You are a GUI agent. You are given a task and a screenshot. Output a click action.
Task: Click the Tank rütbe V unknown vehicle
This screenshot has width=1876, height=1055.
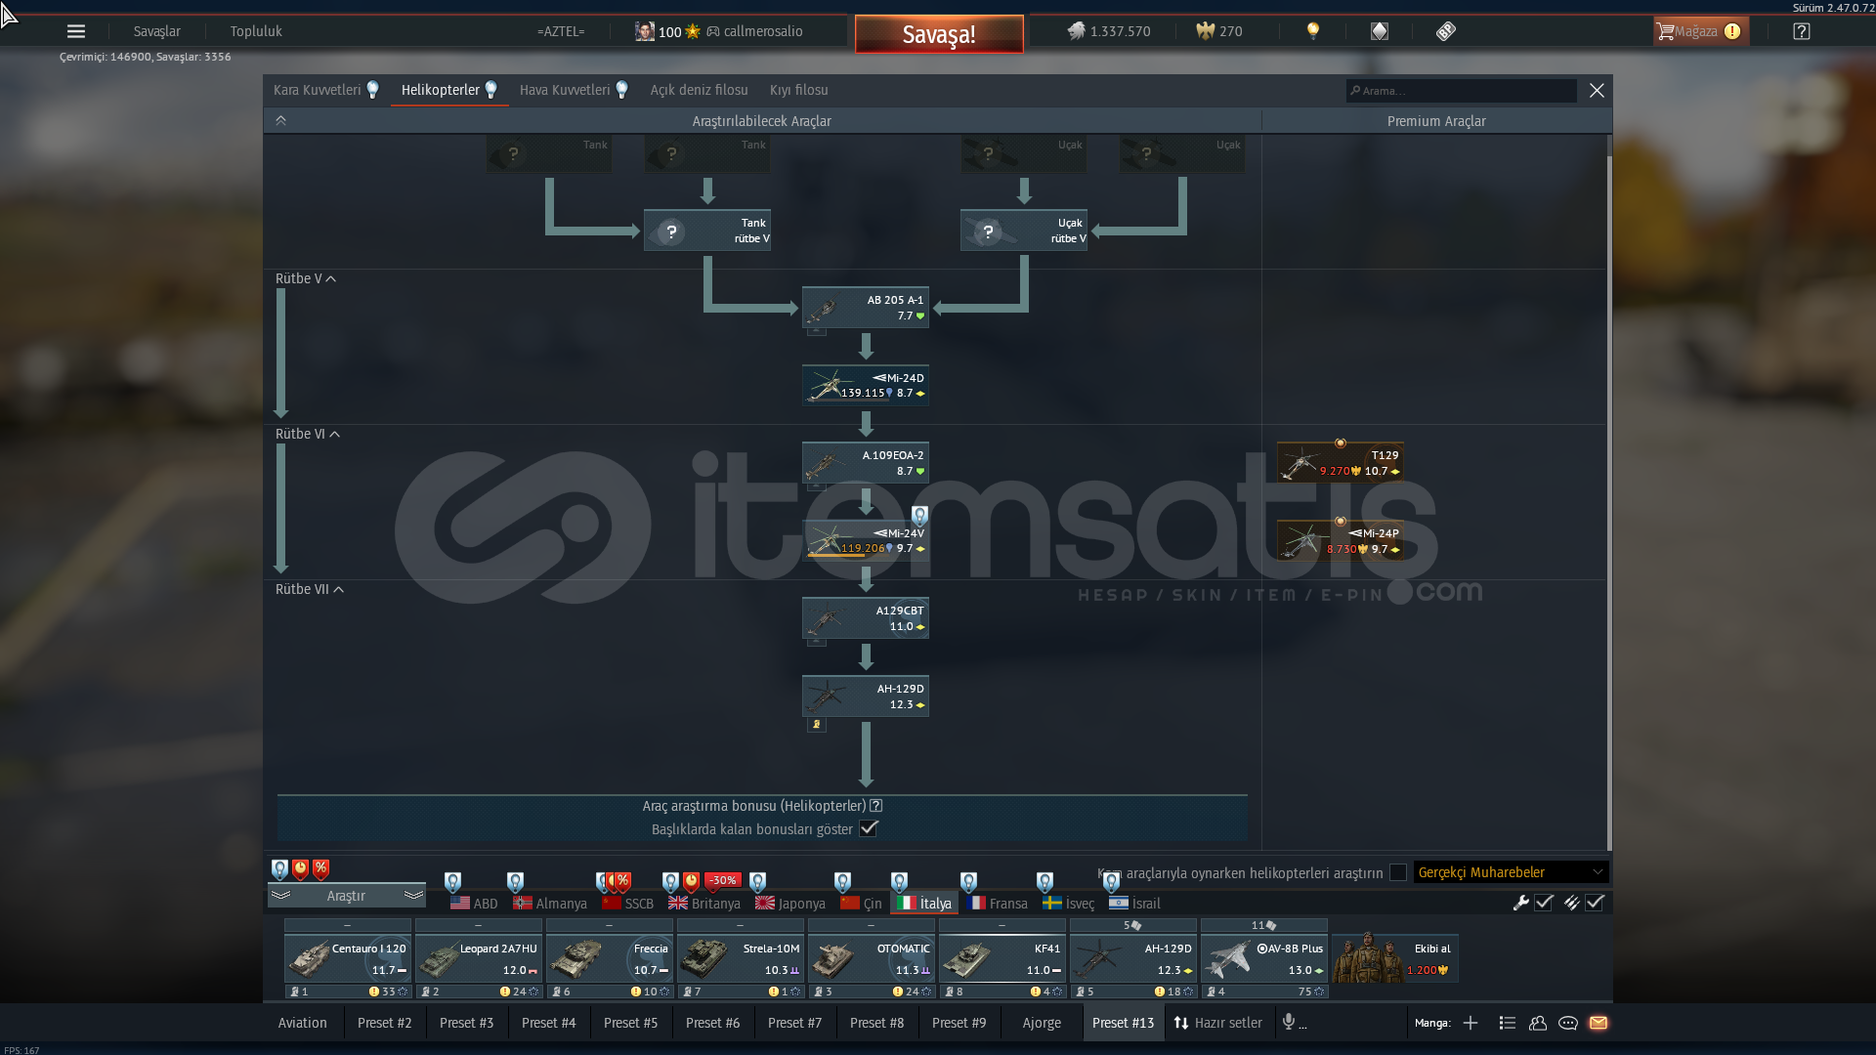707,231
